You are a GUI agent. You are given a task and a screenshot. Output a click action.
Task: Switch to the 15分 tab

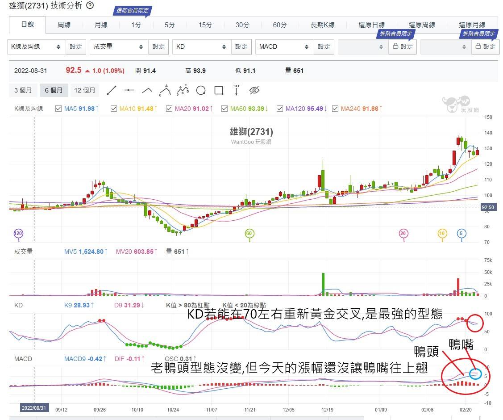[x=205, y=25]
